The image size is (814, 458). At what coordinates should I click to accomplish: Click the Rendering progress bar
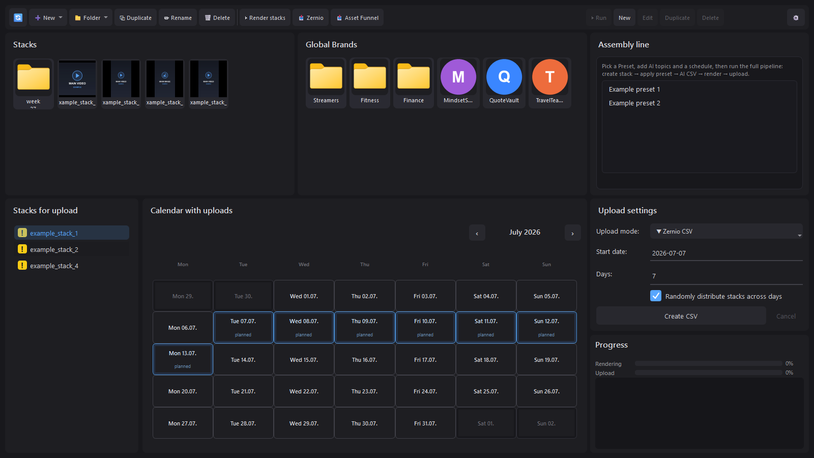click(x=709, y=363)
